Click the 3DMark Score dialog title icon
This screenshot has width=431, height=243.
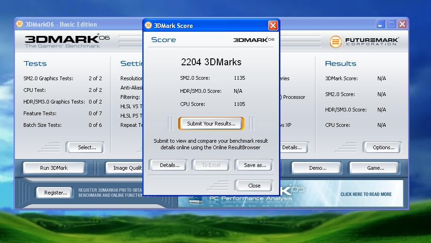(x=148, y=25)
